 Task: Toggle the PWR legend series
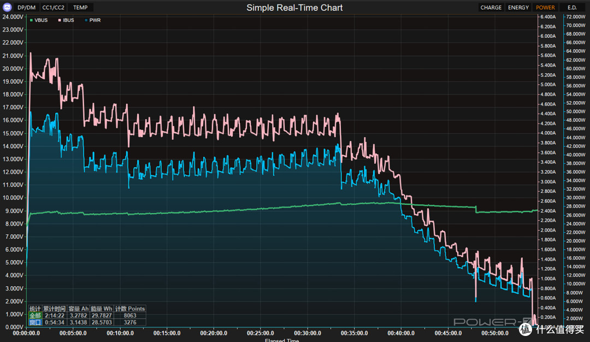[x=93, y=20]
